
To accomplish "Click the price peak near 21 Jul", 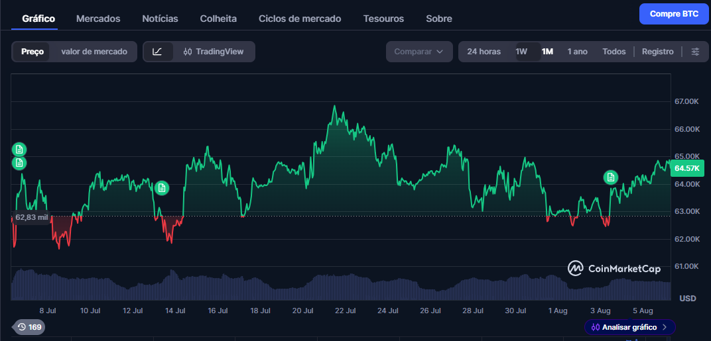I will pyautogui.click(x=335, y=106).
